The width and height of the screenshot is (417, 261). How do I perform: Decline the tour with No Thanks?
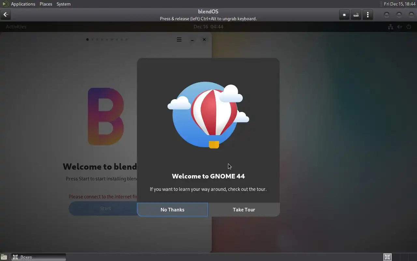tap(172, 209)
